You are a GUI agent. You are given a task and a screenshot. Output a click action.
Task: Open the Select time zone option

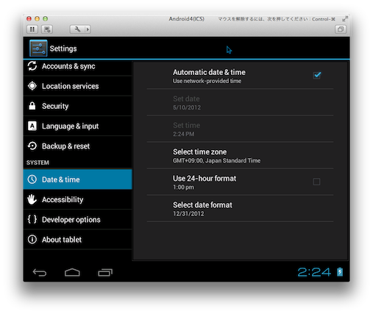[240, 156]
